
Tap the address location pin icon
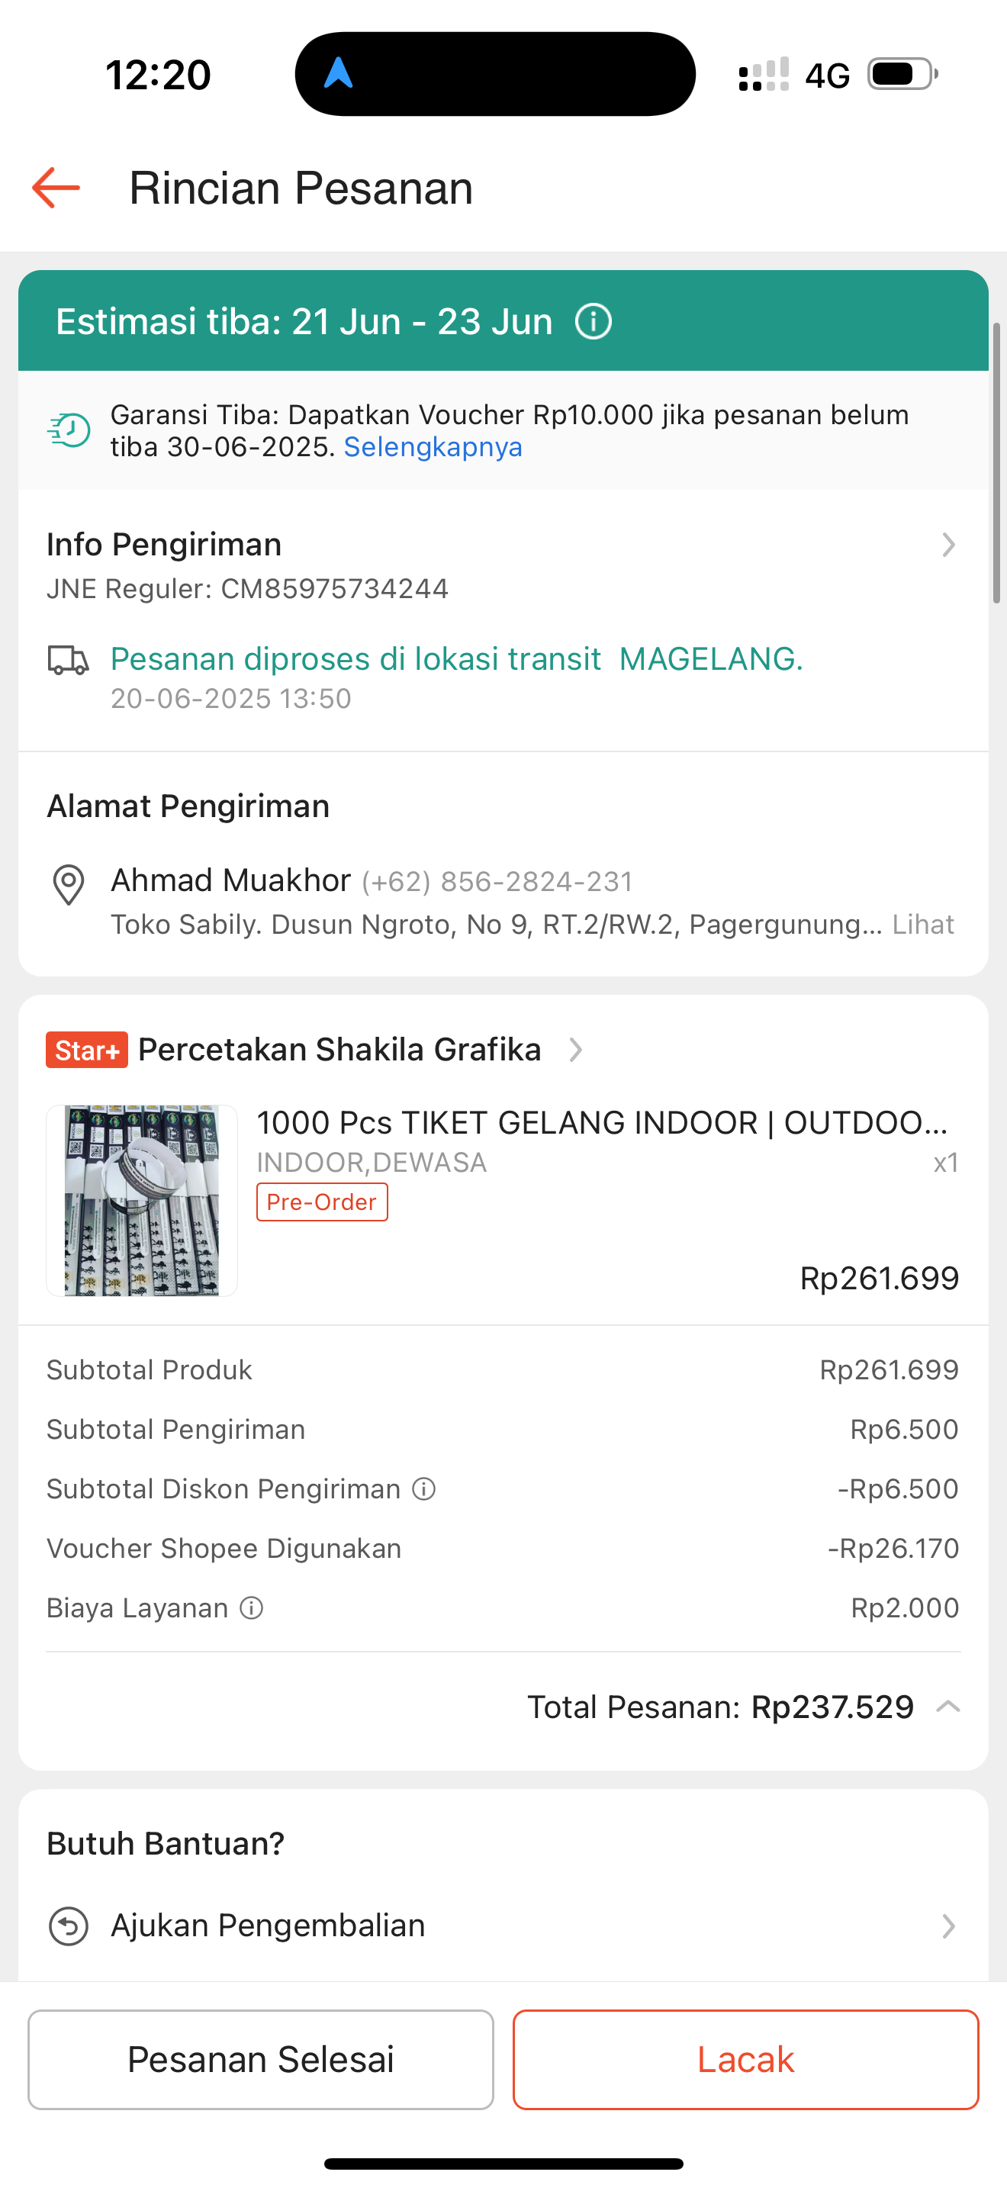pyautogui.click(x=68, y=884)
